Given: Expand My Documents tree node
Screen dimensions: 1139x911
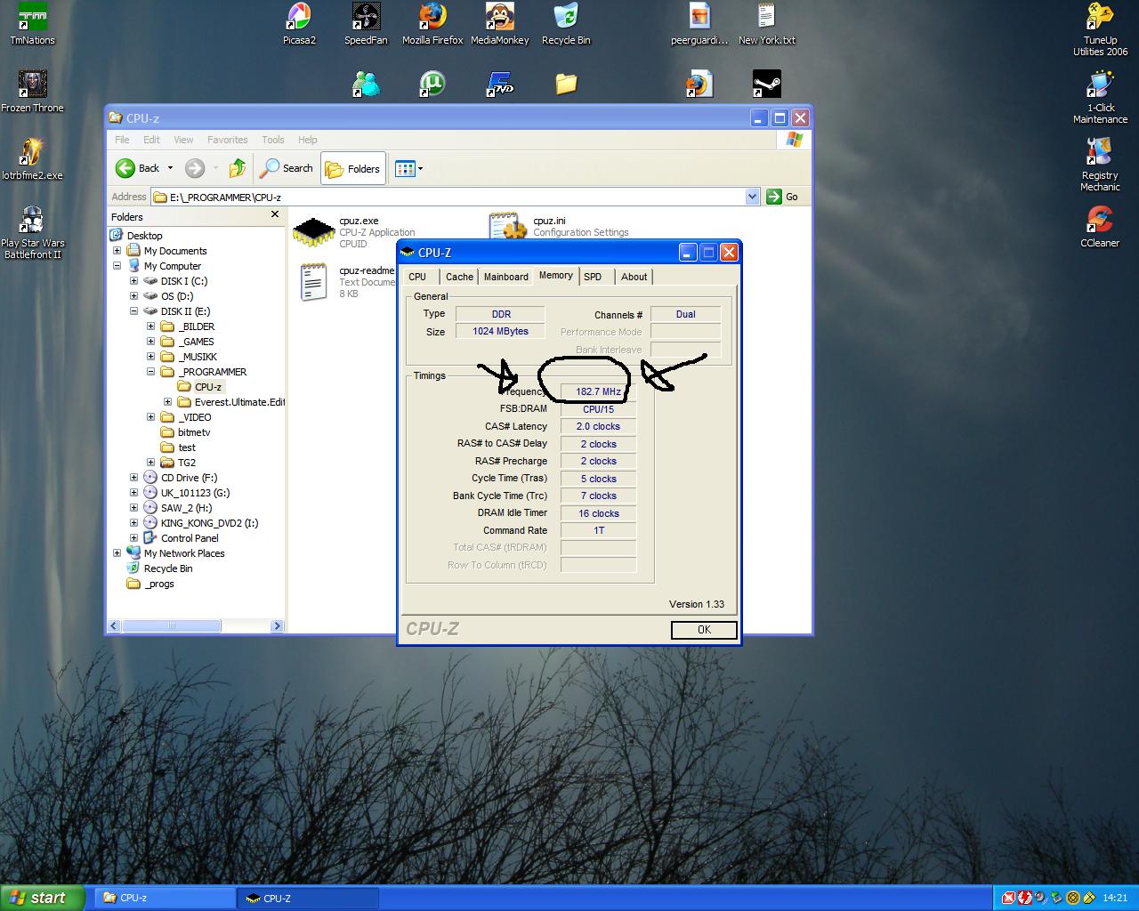Looking at the screenshot, I should point(117,251).
